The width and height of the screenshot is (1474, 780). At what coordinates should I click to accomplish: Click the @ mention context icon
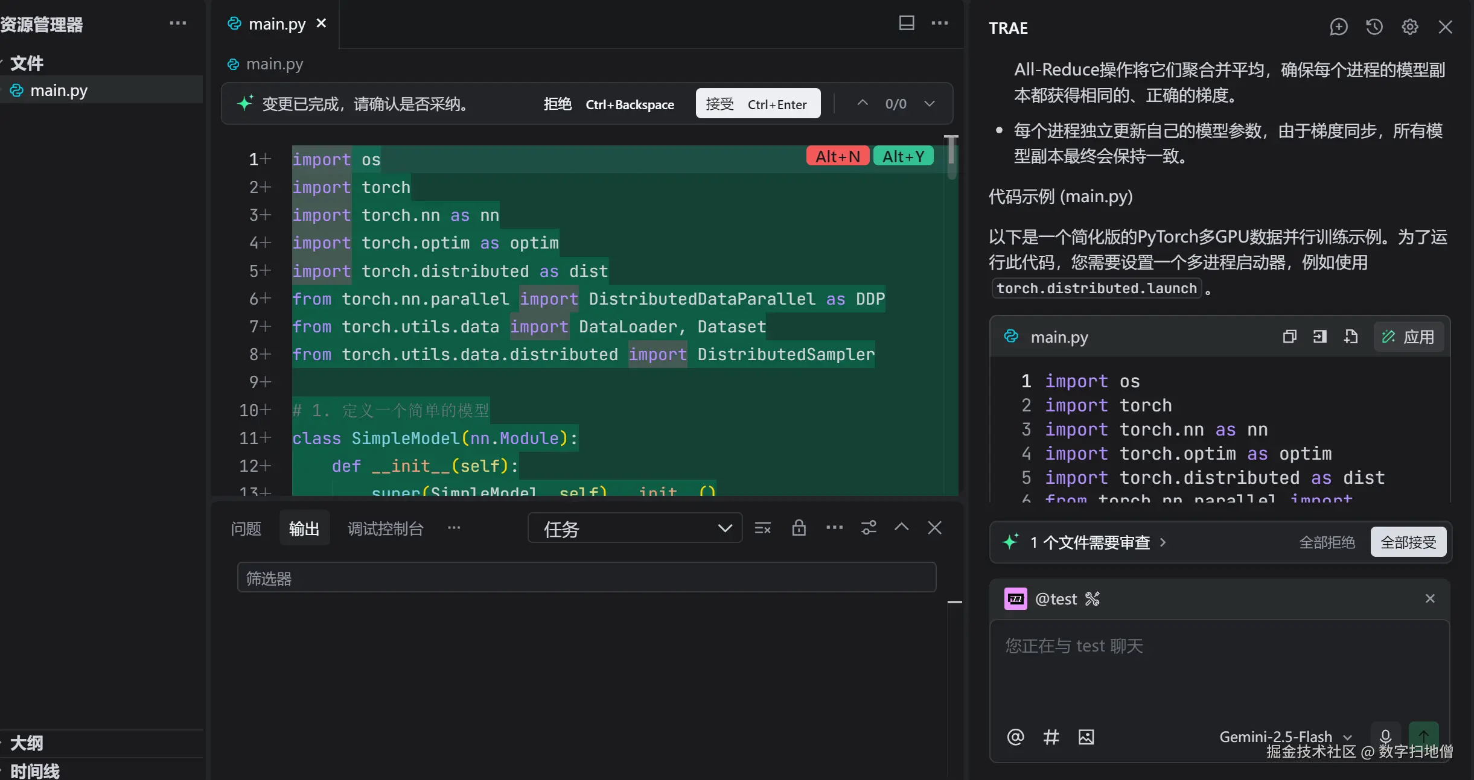click(1015, 737)
